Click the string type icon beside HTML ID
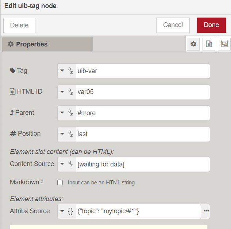The image size is (231, 229). 71,92
